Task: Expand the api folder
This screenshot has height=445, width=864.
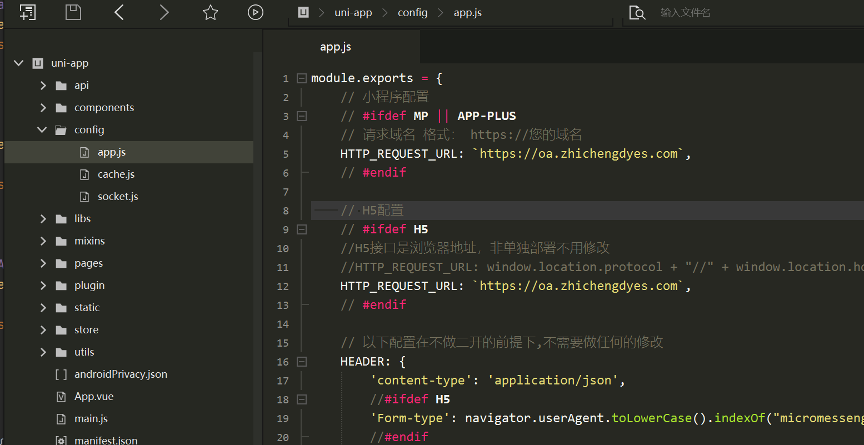Action: click(43, 86)
